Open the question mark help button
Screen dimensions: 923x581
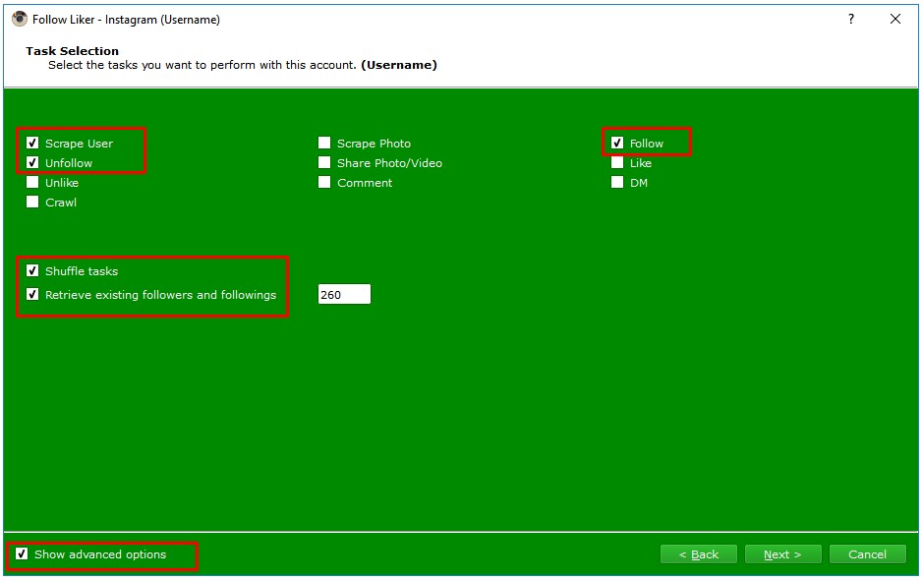click(851, 19)
